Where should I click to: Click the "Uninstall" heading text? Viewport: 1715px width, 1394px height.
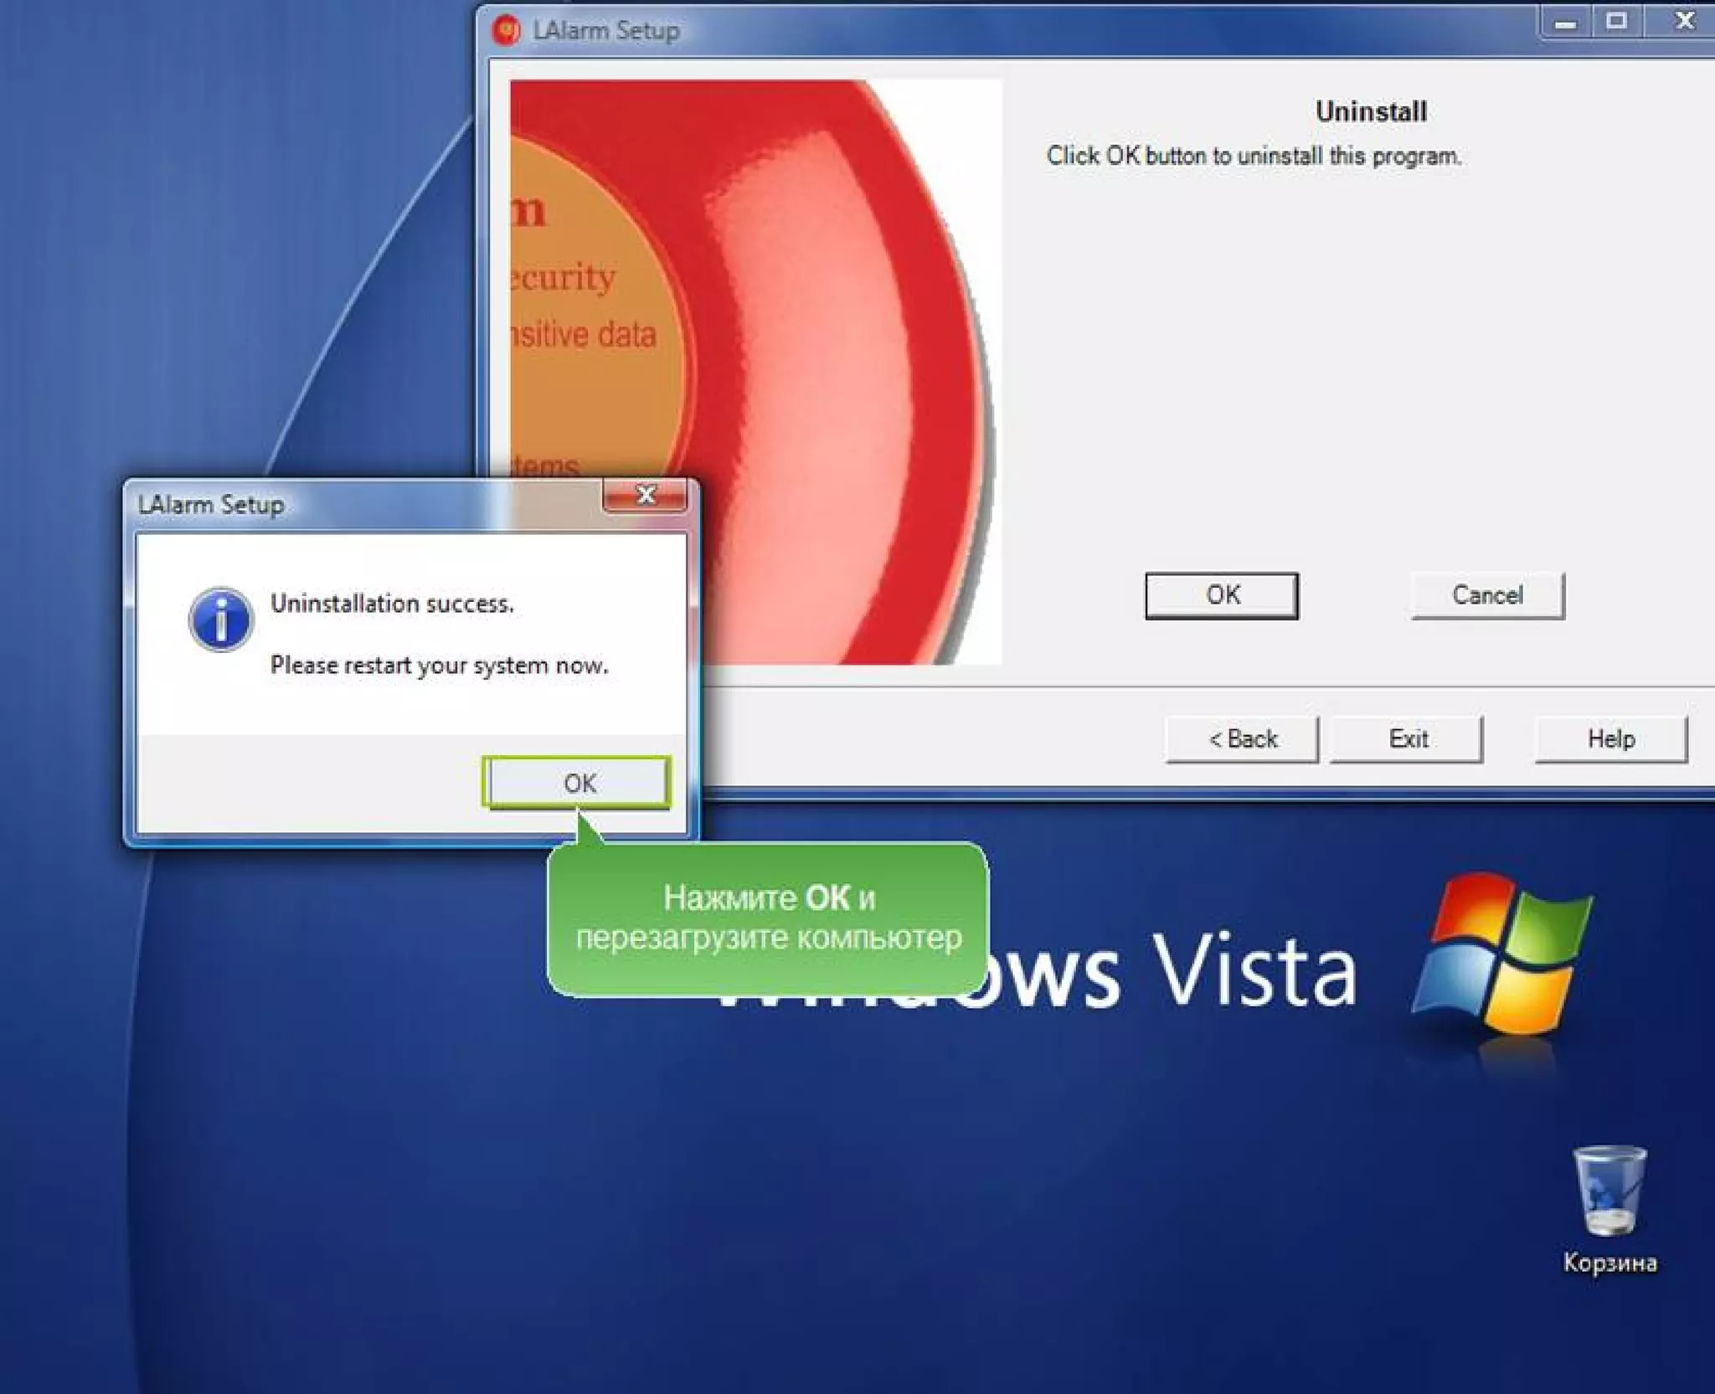1371,111
